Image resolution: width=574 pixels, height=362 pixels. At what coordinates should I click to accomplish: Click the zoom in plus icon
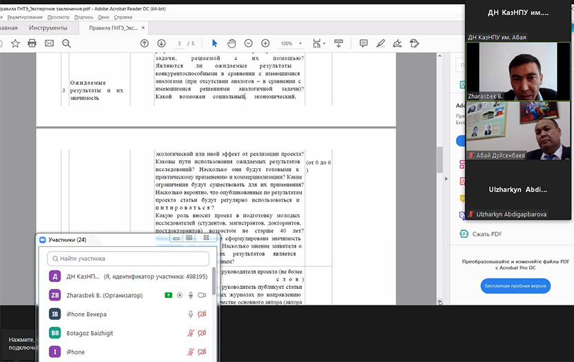click(265, 43)
